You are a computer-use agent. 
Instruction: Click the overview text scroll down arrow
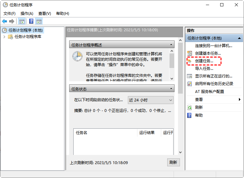[172, 79]
